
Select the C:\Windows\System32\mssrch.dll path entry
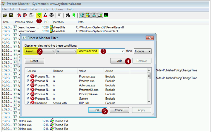point(97,31)
